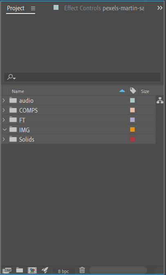Click the red label of Solids folder
Screen dimensions: 166x275
(132, 139)
